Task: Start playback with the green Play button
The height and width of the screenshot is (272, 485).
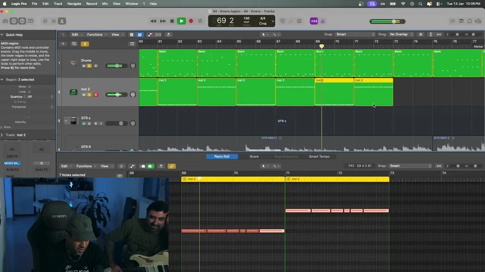Action: click(181, 21)
